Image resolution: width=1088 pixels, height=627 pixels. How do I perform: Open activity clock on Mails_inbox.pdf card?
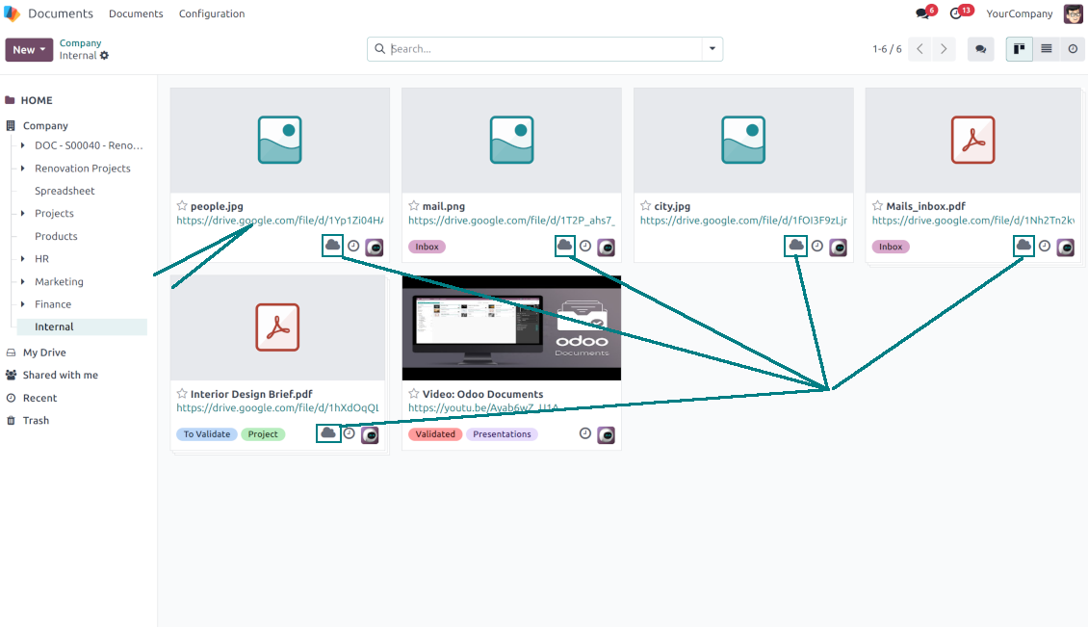[x=1045, y=246]
